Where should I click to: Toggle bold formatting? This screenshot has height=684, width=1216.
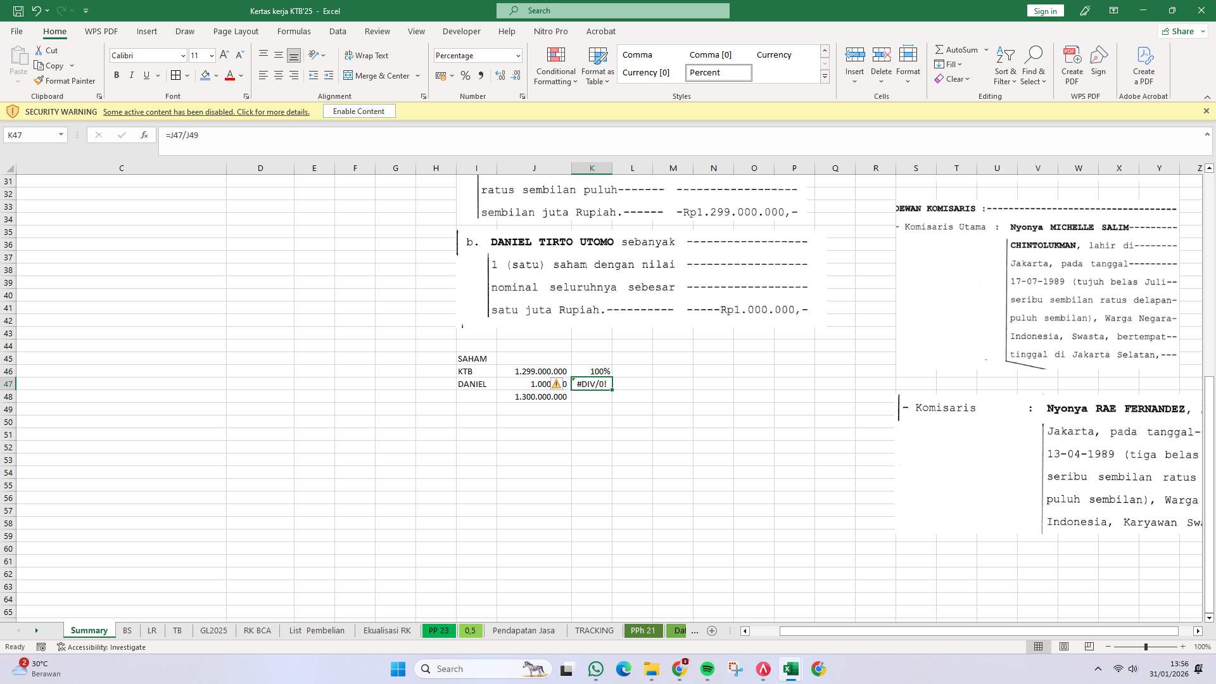[x=117, y=75]
